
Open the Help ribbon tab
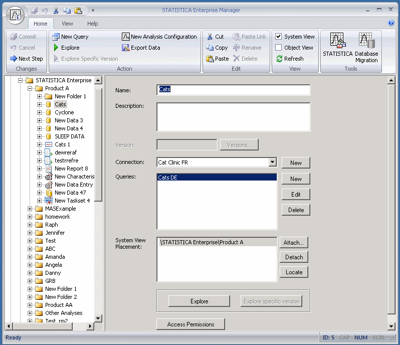[x=92, y=24]
